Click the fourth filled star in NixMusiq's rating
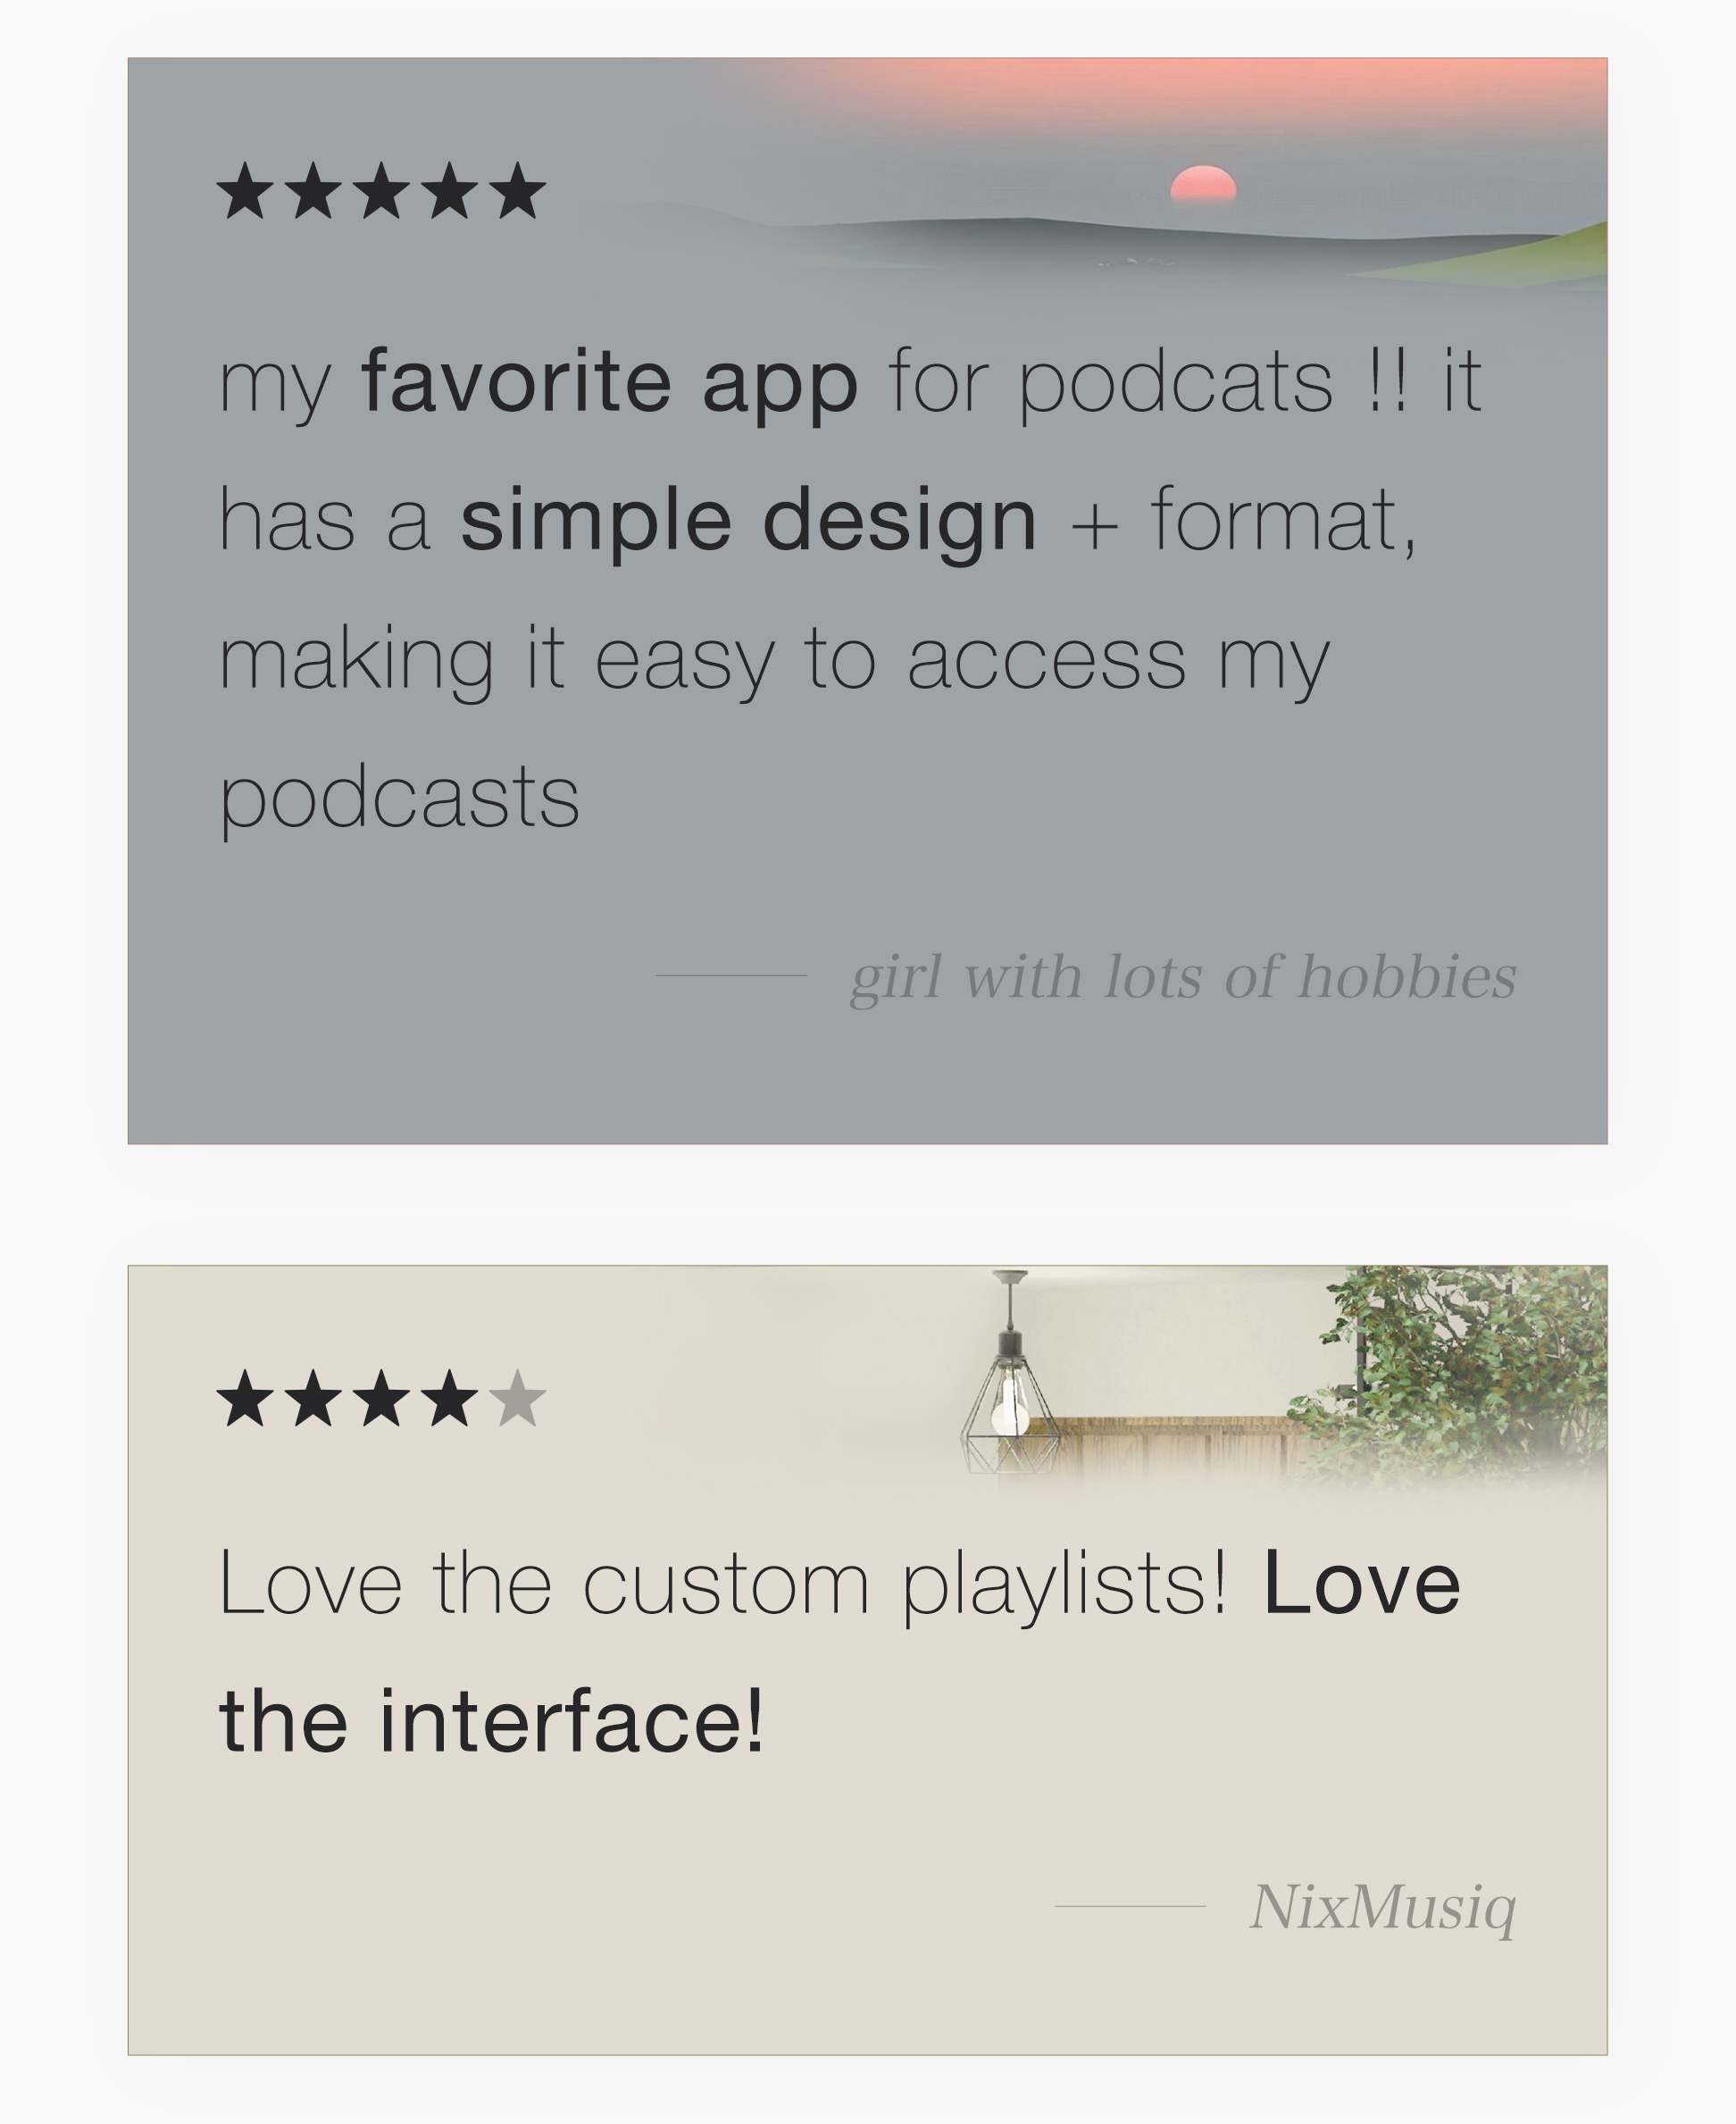 (x=450, y=1398)
